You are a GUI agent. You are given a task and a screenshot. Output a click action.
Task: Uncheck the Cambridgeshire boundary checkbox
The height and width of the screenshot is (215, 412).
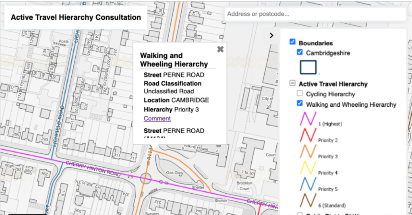click(300, 52)
